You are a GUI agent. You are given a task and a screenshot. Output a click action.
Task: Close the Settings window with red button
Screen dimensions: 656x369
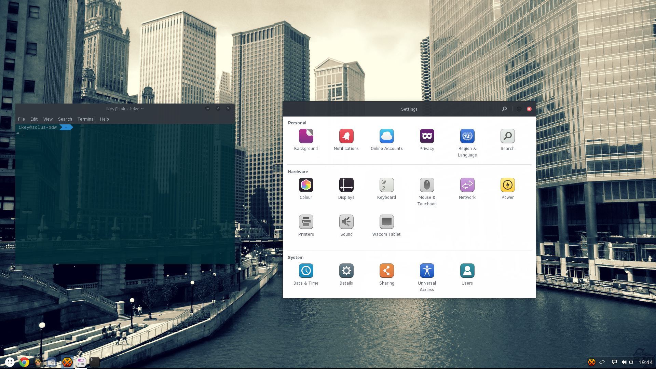click(529, 109)
